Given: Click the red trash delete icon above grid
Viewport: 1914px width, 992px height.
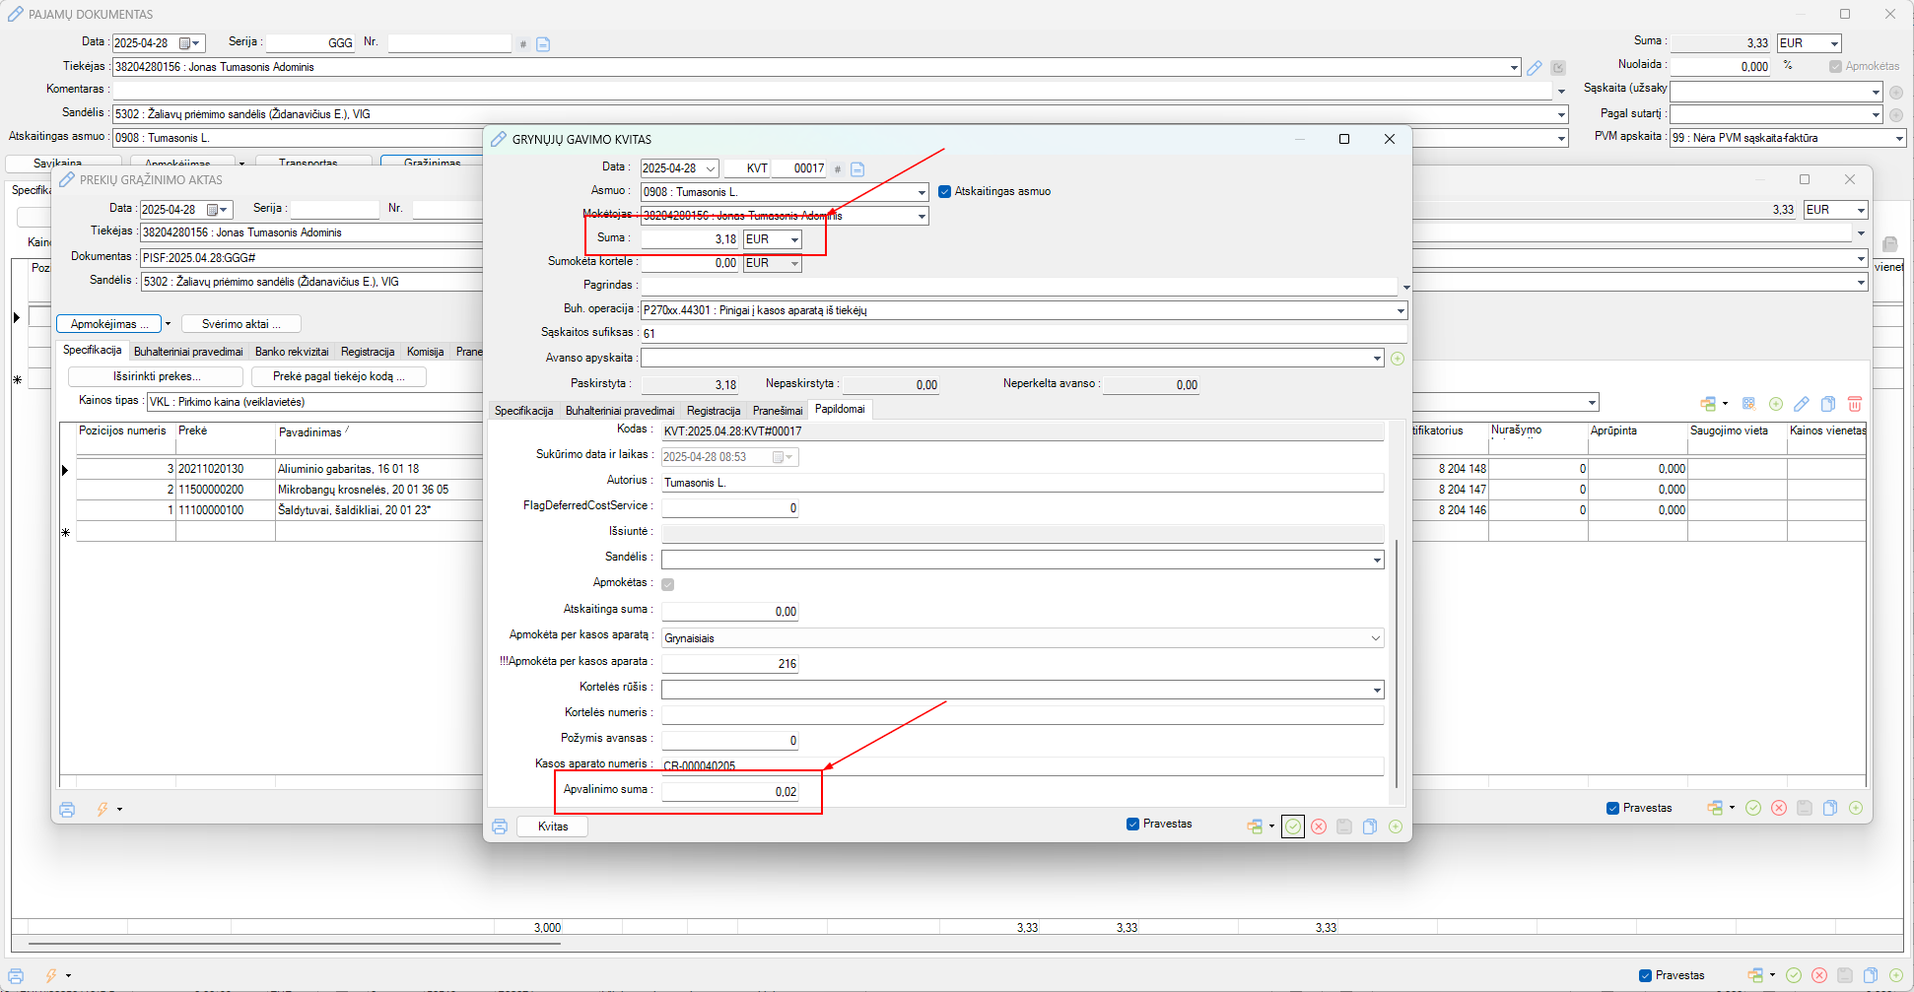Looking at the screenshot, I should [x=1854, y=404].
